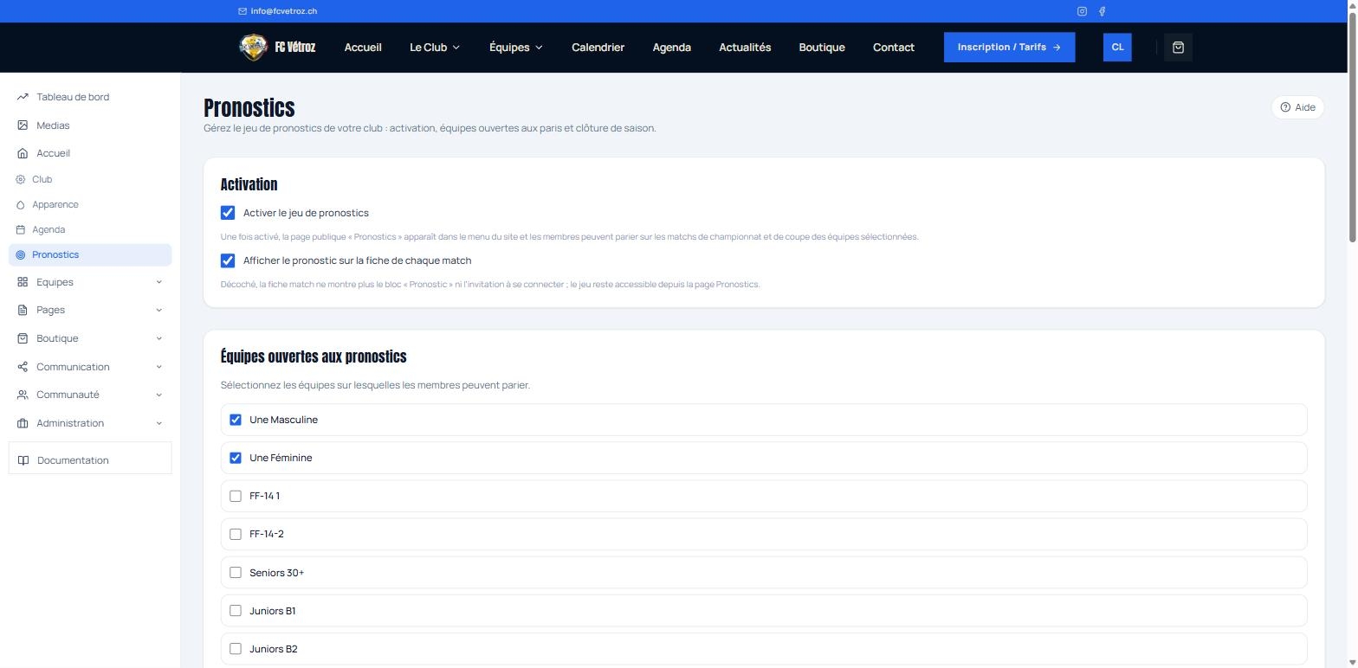Open the Instagram icon in top bar
This screenshot has width=1358, height=668.
point(1082,11)
